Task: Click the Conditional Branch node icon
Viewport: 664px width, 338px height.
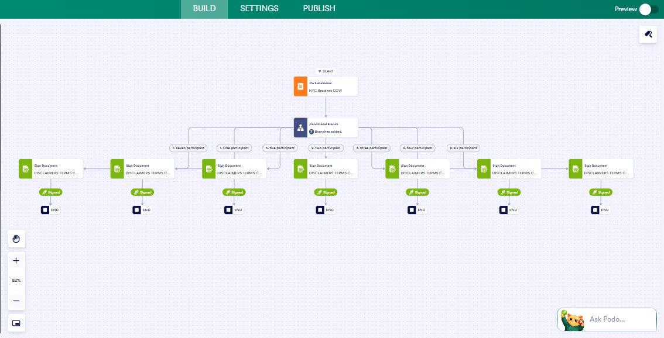Action: pos(300,127)
